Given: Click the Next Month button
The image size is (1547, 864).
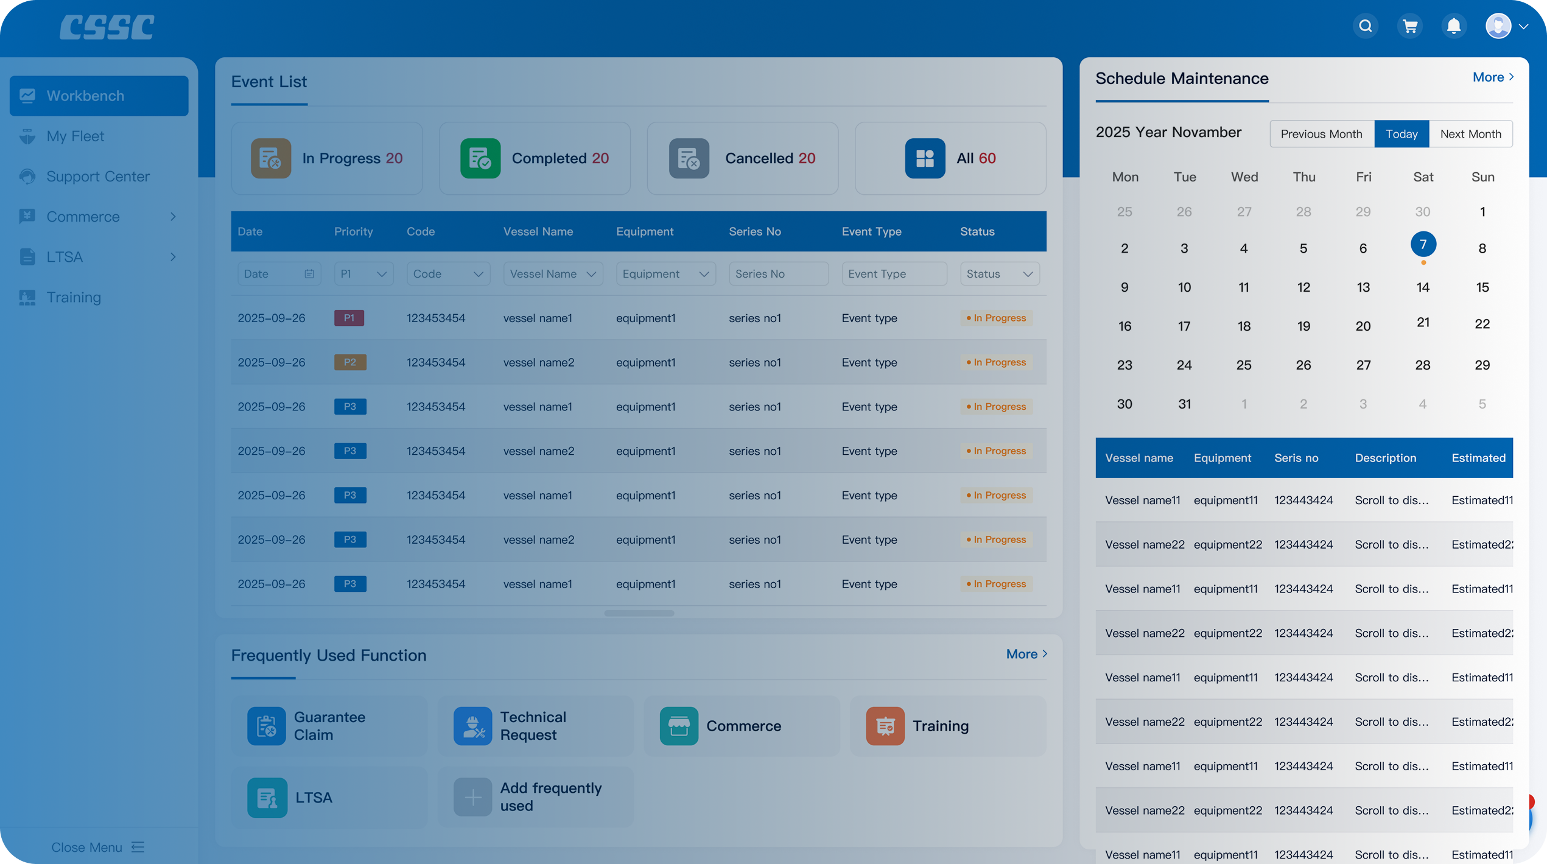Looking at the screenshot, I should (1471, 134).
